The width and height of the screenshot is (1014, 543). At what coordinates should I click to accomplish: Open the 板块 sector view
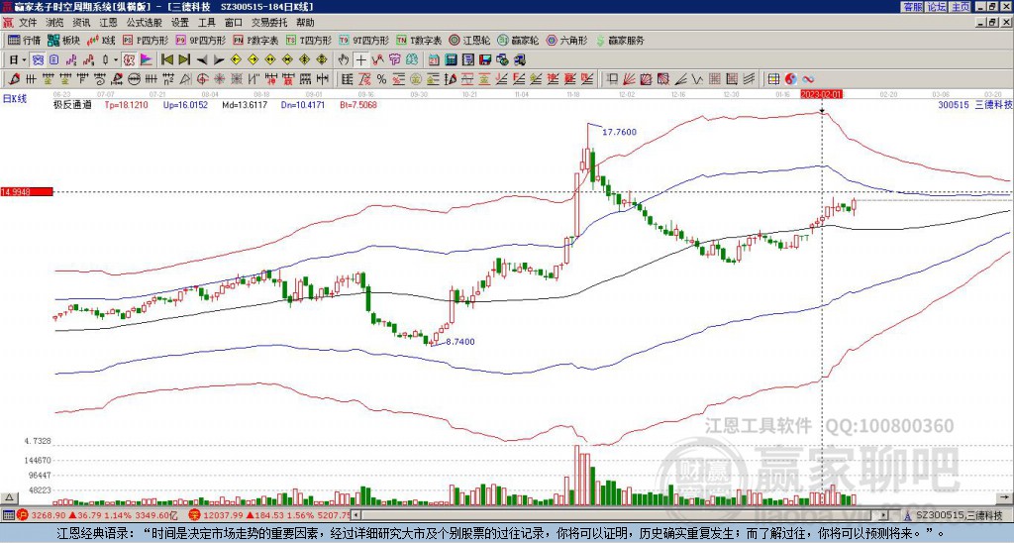pyautogui.click(x=63, y=41)
